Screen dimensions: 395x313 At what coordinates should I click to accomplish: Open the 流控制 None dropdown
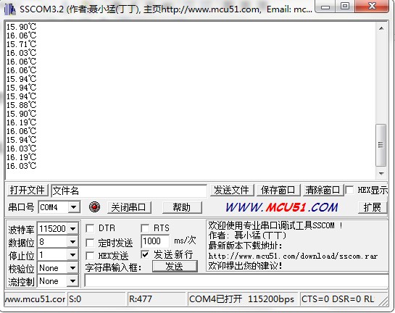click(x=72, y=281)
